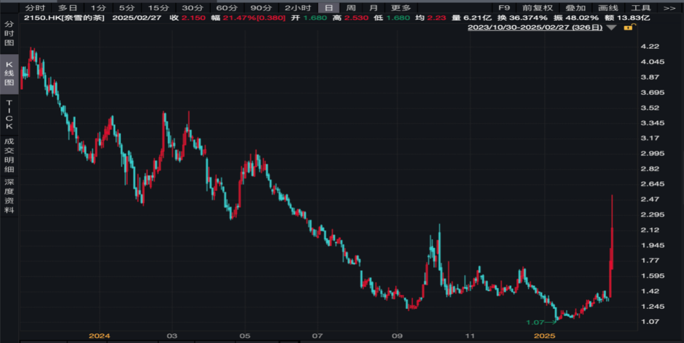Switch to 多日 timeframe tab
The height and width of the screenshot is (343, 684).
coord(68,8)
